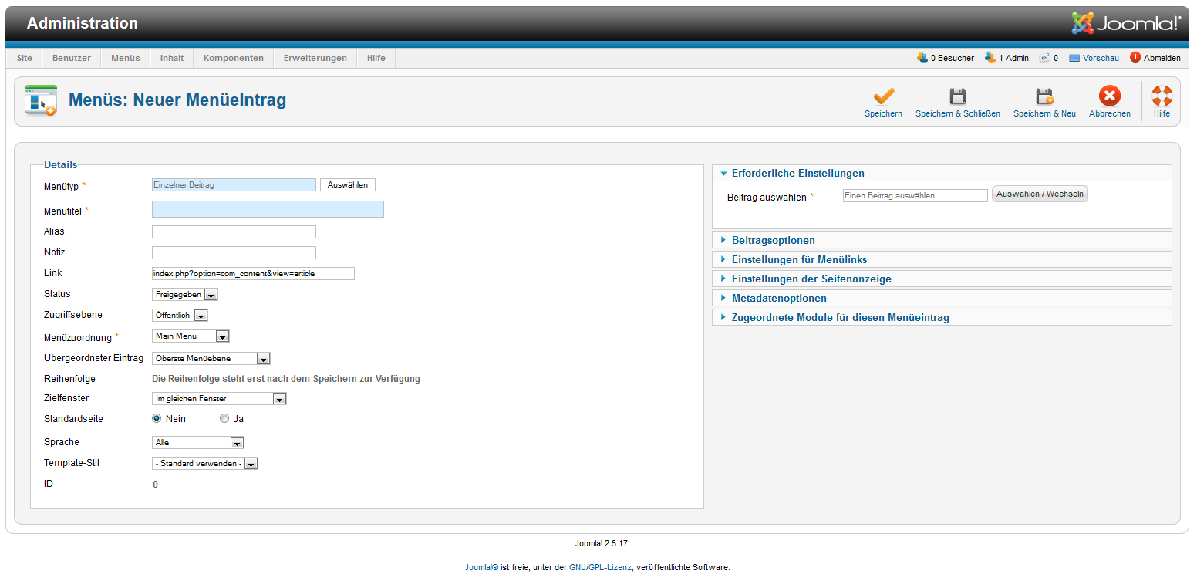
Task: Follow the GNU/GPL-Lizenz link
Action: 600,567
